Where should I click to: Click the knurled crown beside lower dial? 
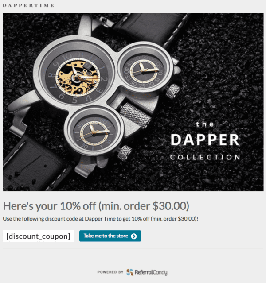124,153
